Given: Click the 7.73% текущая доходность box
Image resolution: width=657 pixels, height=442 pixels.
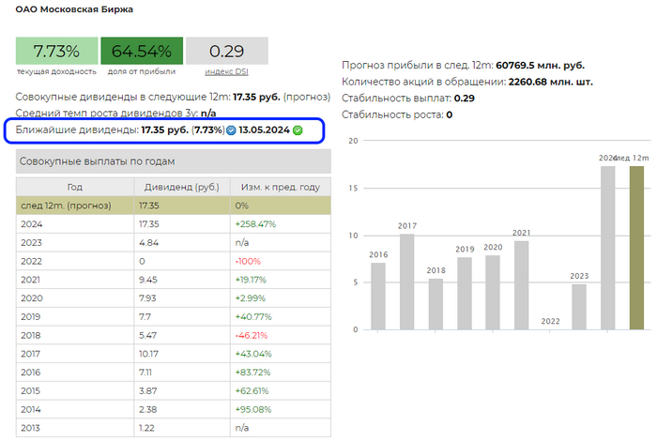Looking at the screenshot, I should click(x=56, y=51).
